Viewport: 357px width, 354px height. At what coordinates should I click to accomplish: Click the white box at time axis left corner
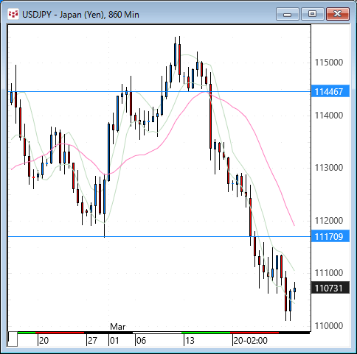(13, 339)
